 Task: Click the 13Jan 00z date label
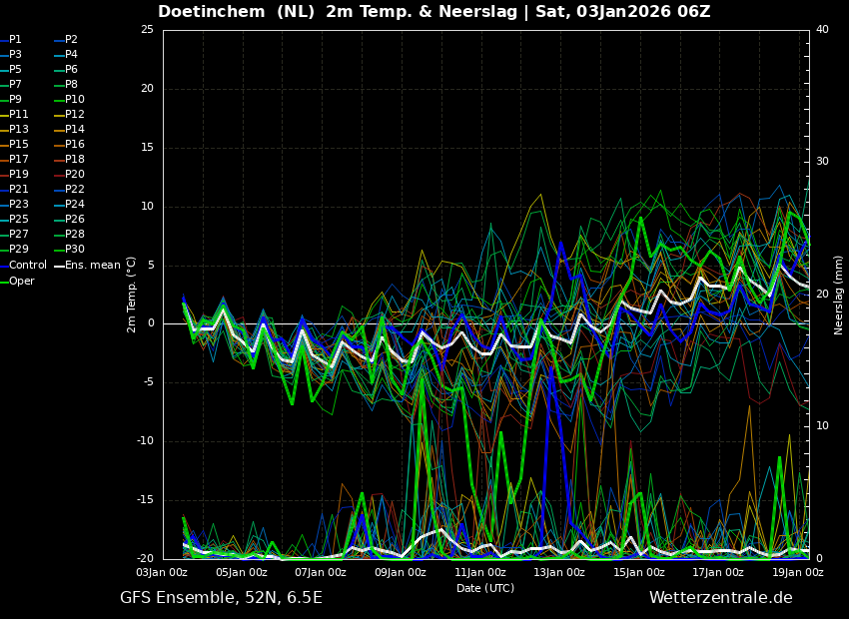559,572
